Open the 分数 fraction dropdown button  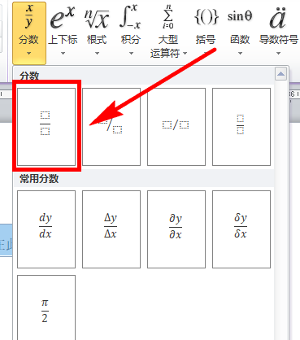29,33
